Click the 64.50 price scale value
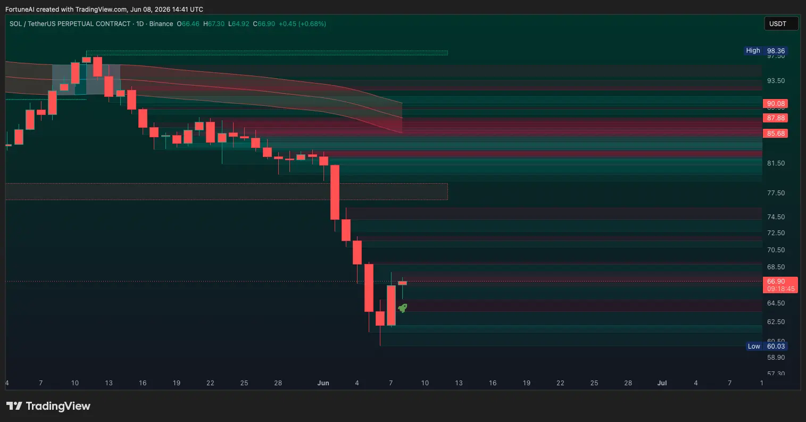The image size is (806, 422). 776,303
